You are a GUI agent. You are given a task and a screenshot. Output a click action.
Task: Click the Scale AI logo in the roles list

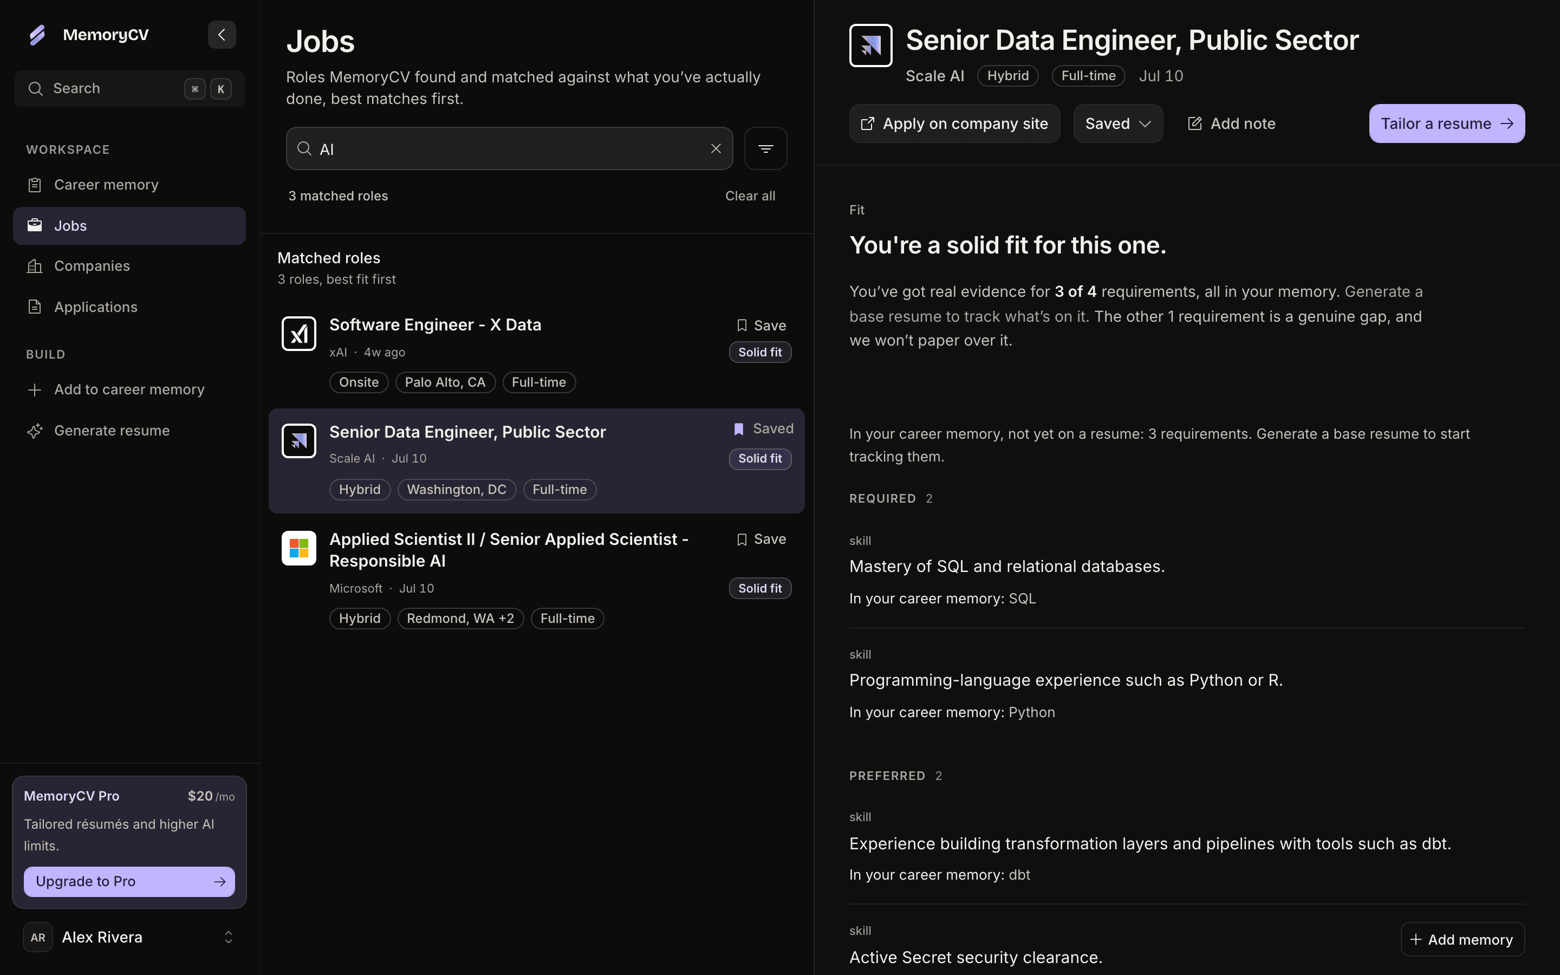pyautogui.click(x=299, y=441)
